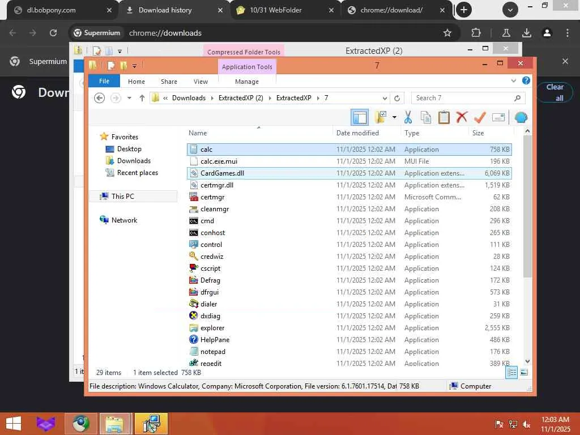Click the folder options icon with checkbox
The width and height of the screenshot is (580, 435).
[381, 117]
